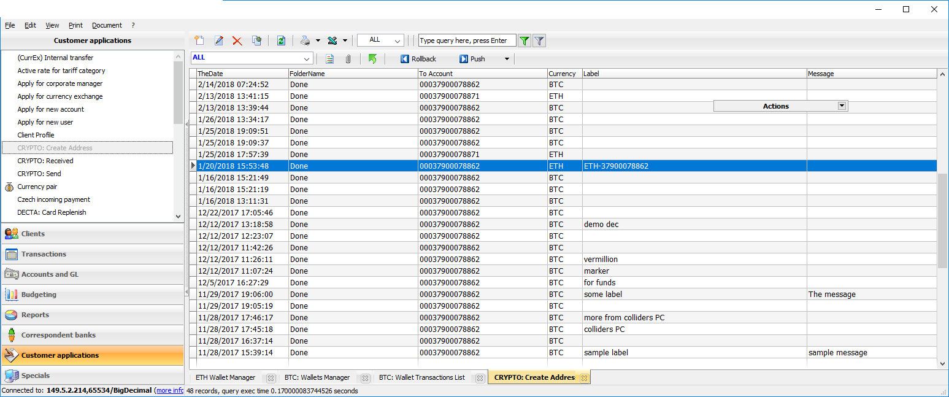
Task: Click the New record icon
Action: 199,40
